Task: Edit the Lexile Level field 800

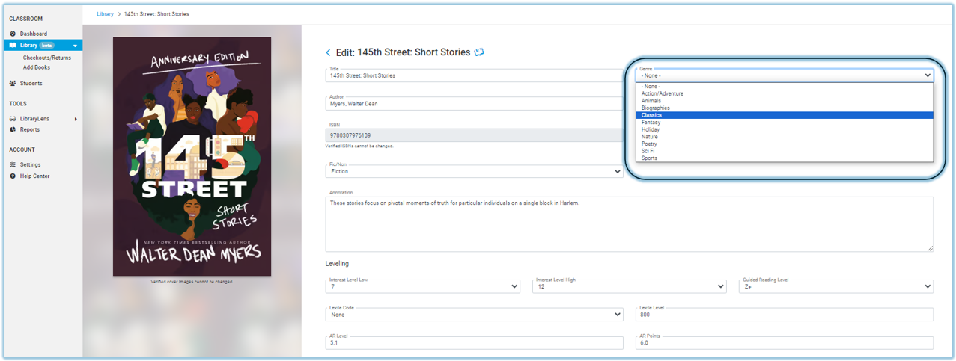Action: [x=785, y=314]
